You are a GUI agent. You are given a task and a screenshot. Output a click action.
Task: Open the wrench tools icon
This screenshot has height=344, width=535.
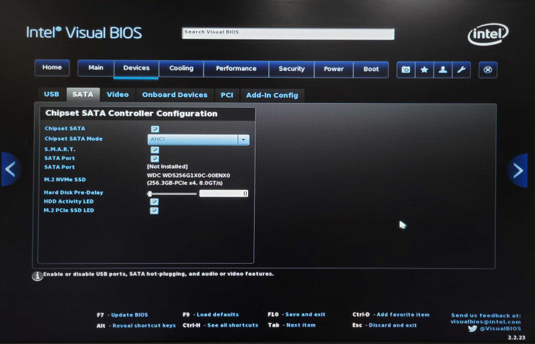(x=461, y=70)
